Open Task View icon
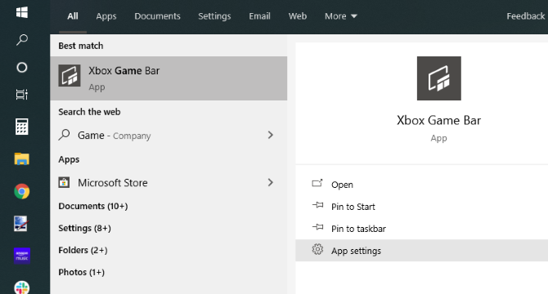 pos(21,95)
